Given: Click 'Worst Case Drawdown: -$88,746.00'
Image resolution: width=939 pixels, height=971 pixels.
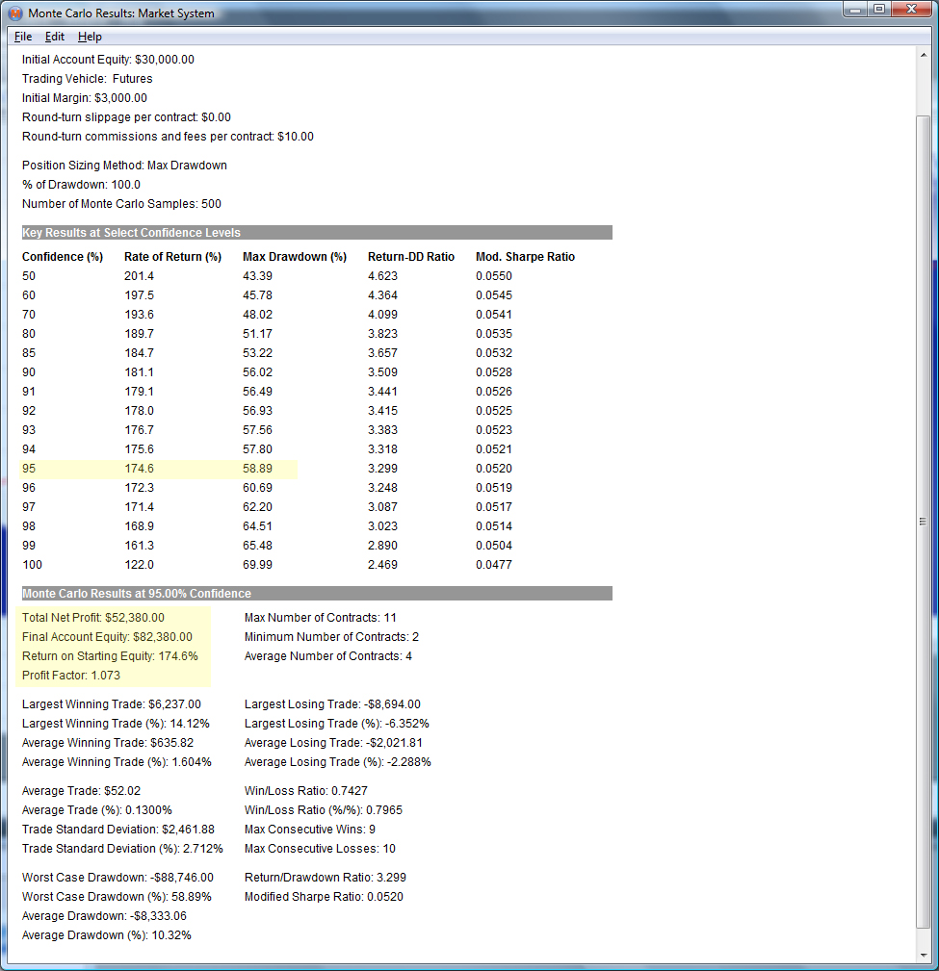Looking at the screenshot, I should pos(117,878).
